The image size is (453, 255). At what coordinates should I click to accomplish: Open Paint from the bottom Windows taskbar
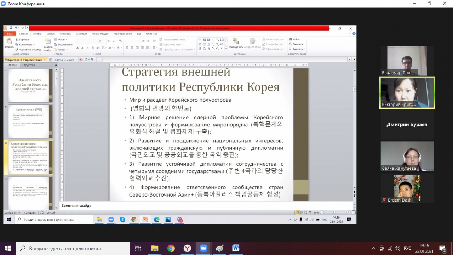pyautogui.click(x=219, y=248)
